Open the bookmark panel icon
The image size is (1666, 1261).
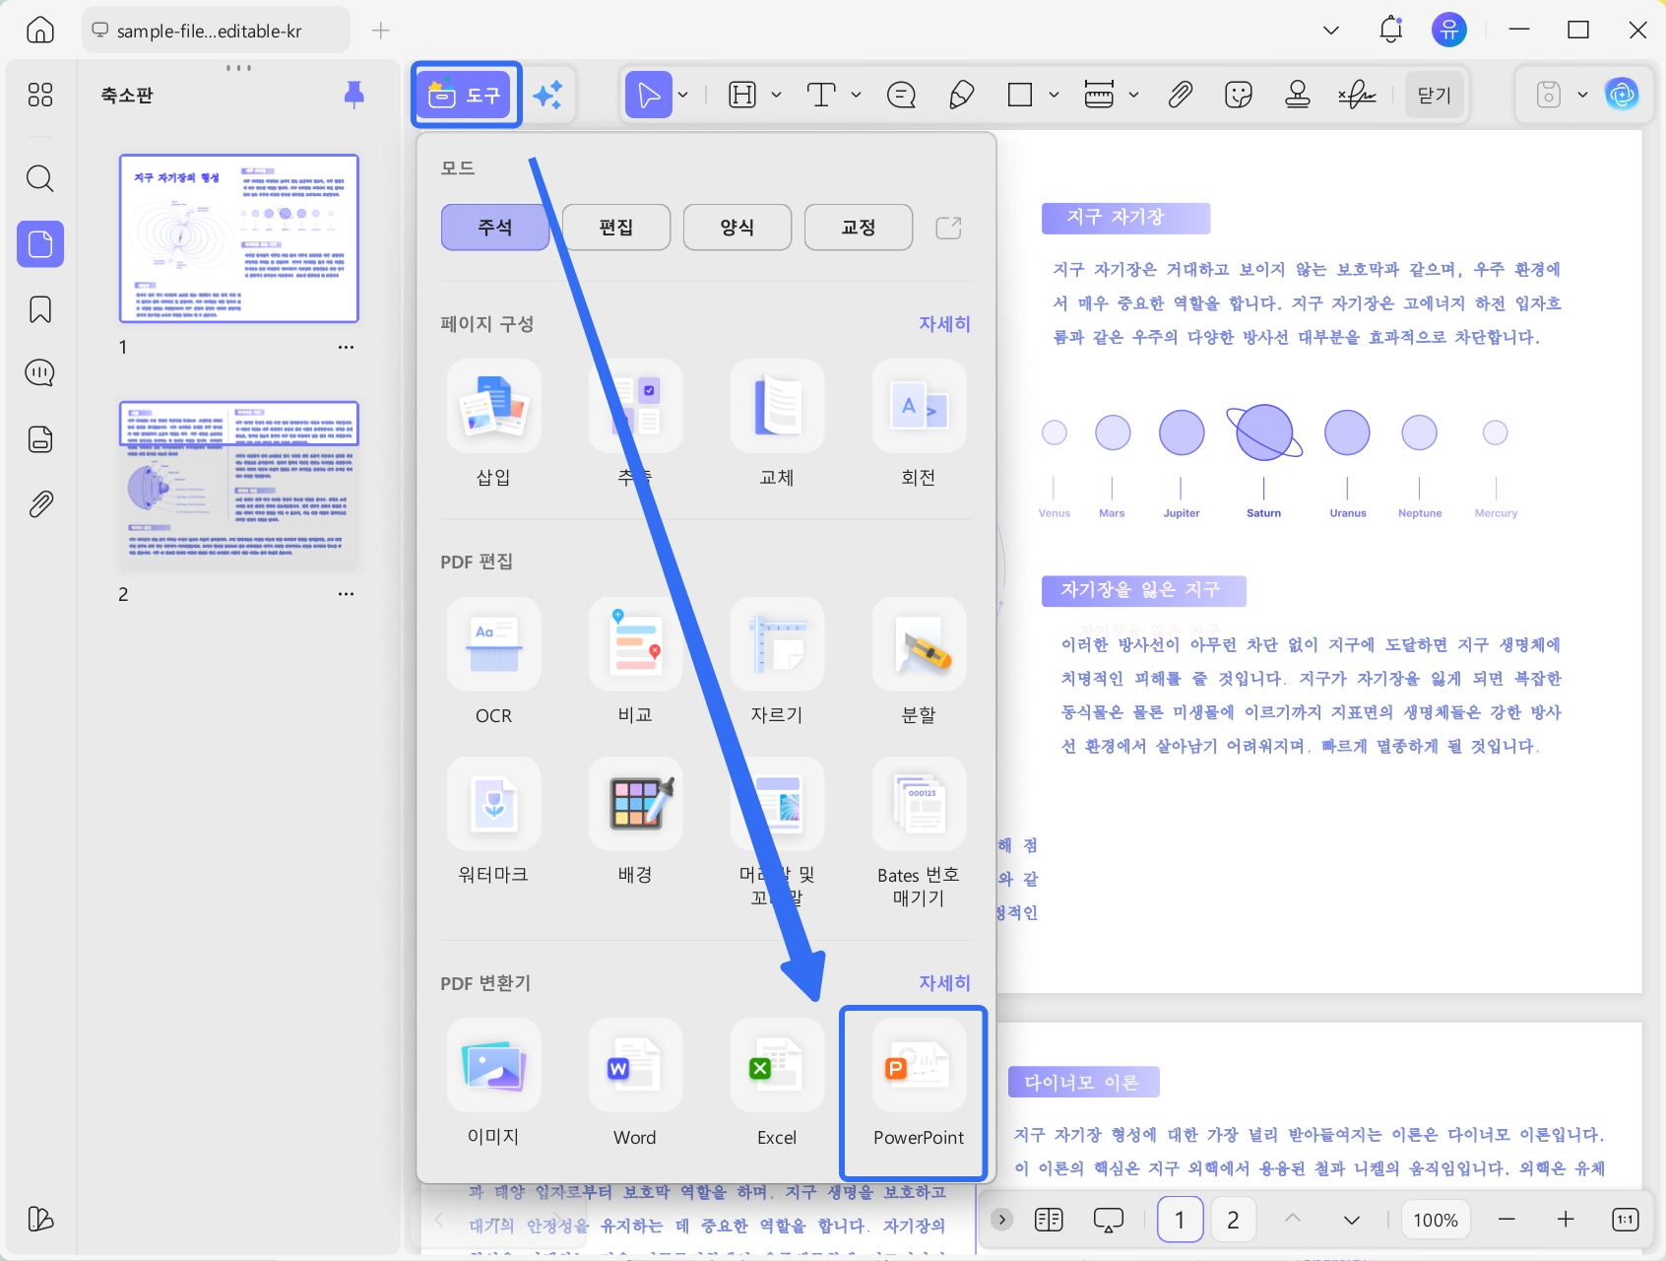tap(40, 309)
